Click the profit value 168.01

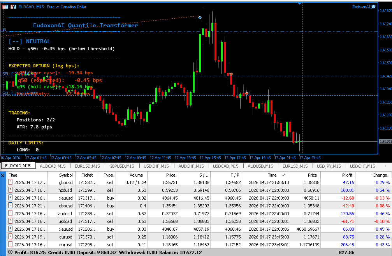pos(347,190)
